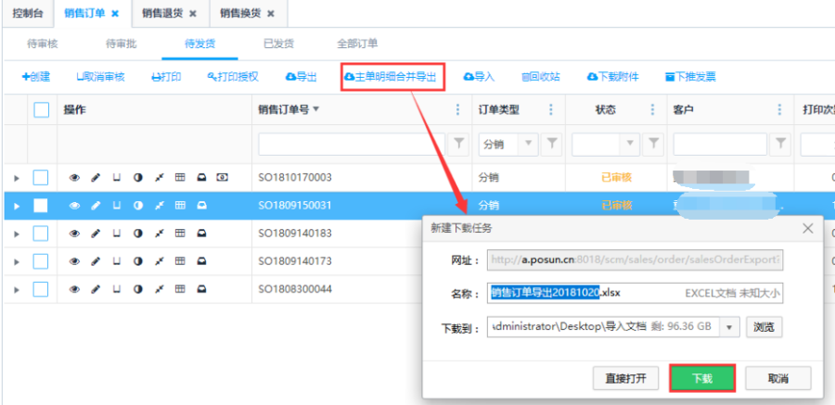Click the 主单明细合并导出 toolbar button
The height and width of the screenshot is (405, 835).
(x=394, y=77)
